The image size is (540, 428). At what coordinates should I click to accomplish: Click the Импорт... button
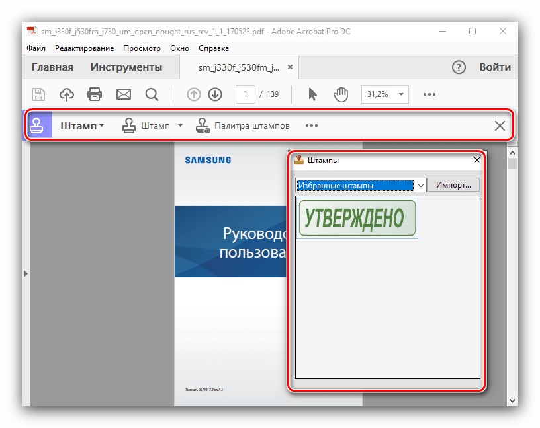pos(453,185)
